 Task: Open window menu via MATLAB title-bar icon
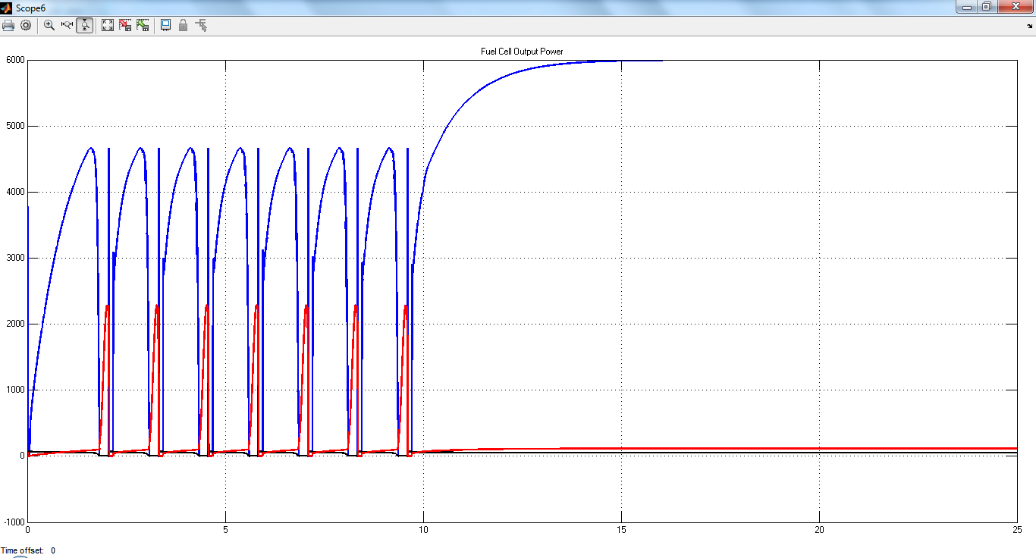tap(7, 7)
